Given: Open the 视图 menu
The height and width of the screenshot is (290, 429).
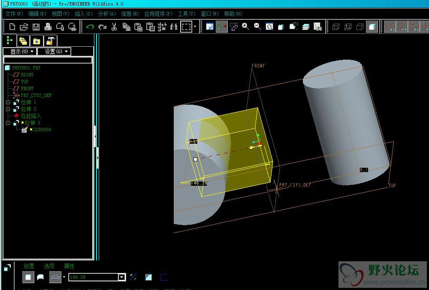Looking at the screenshot, I should (x=60, y=14).
